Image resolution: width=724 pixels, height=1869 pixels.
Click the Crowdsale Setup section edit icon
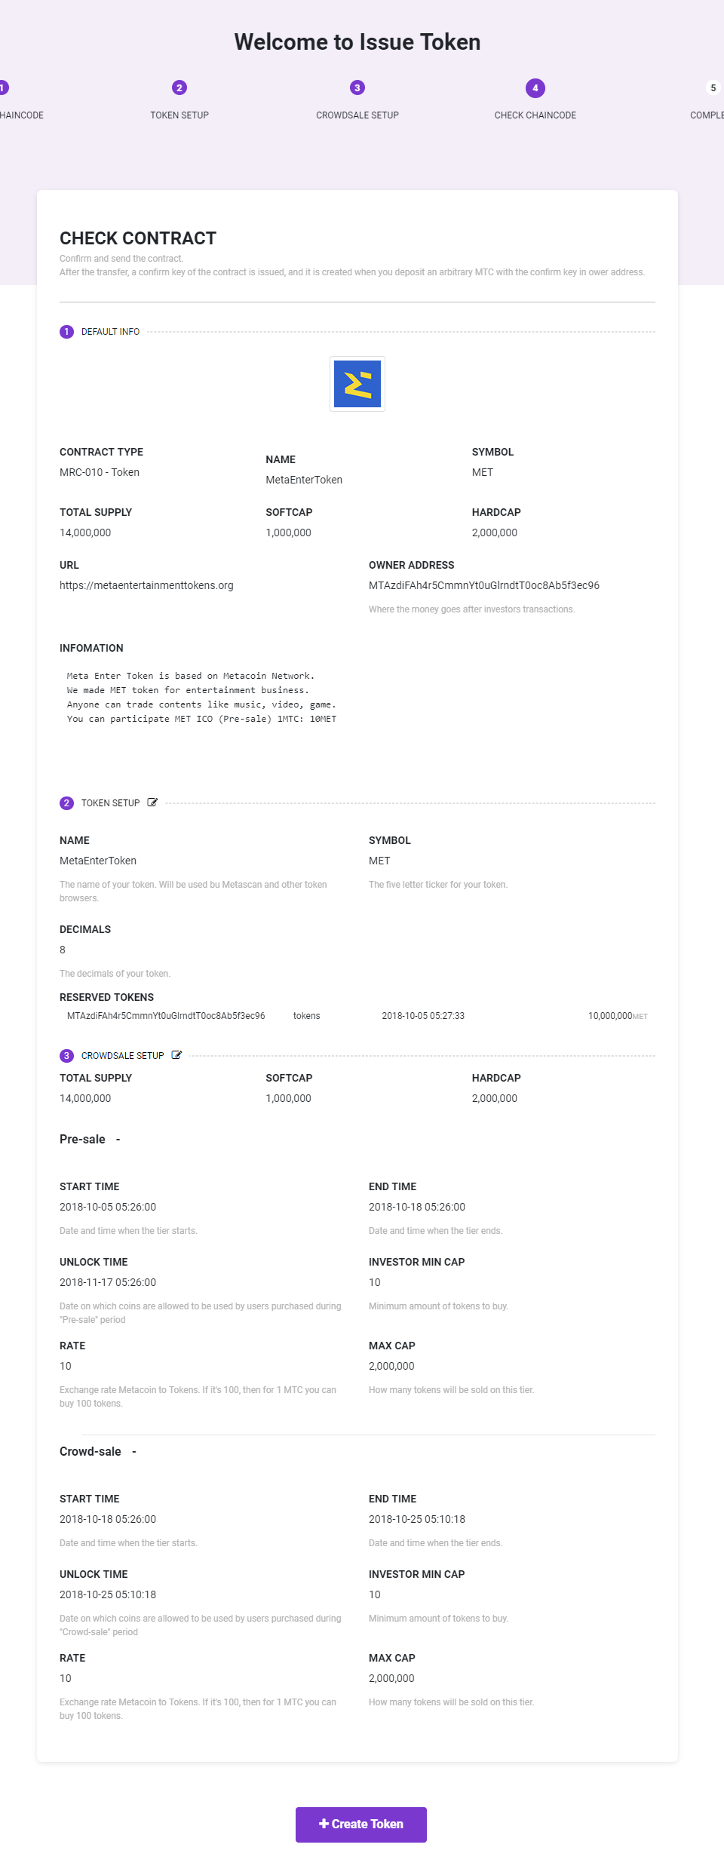pos(176,1055)
